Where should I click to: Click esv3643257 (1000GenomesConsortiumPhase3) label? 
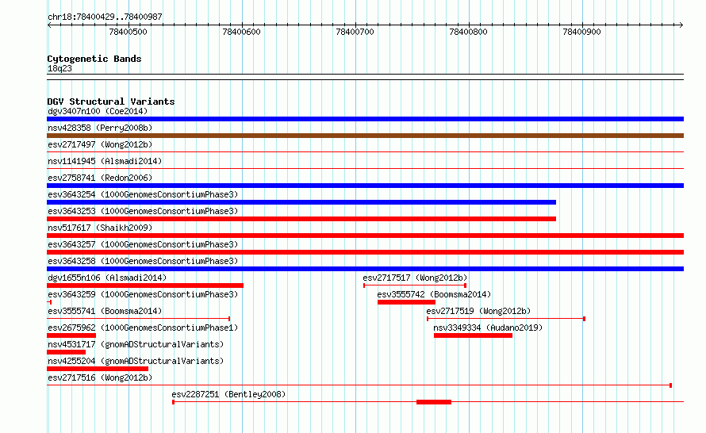(x=143, y=244)
